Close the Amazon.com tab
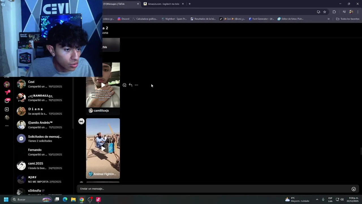This screenshot has height=204, width=362. click(183, 4)
